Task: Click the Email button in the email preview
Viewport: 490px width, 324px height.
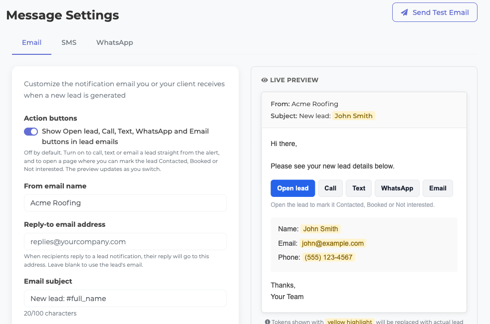Action: point(438,188)
